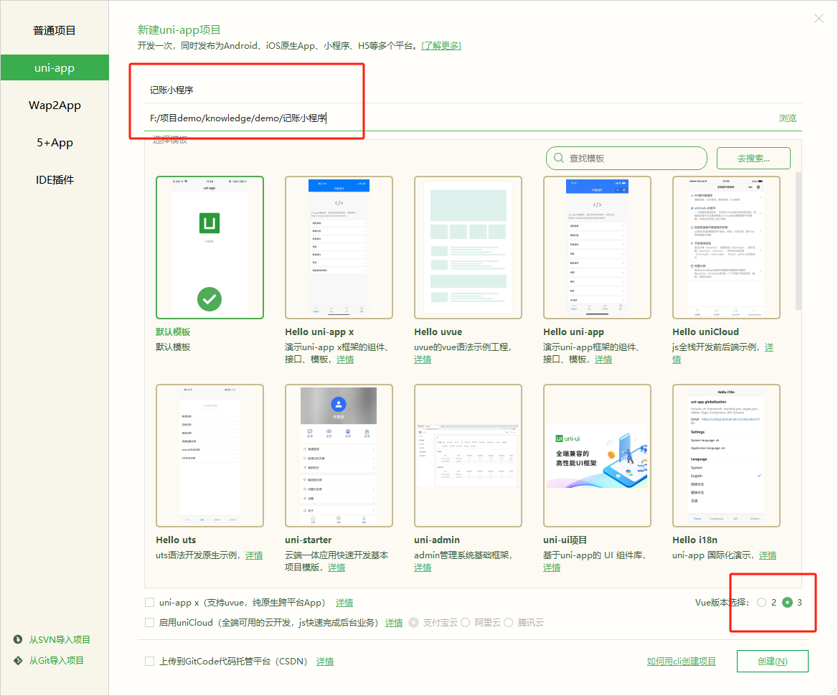Open 详情 link beside uni-app x option
Screen dimensions: 838x696
point(344,603)
